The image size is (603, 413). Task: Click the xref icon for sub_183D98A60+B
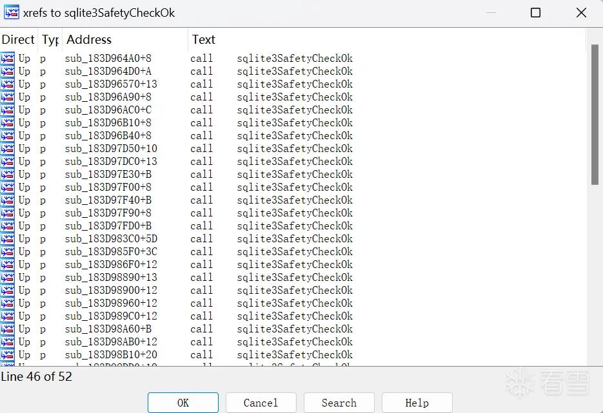click(x=8, y=329)
